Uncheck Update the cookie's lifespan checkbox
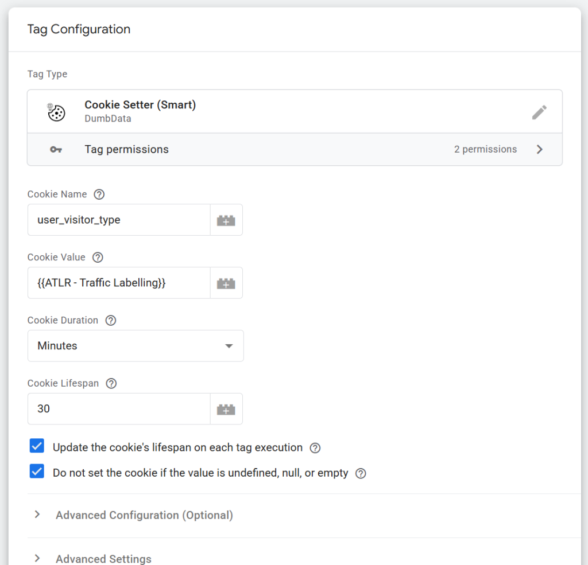This screenshot has width=588, height=565. tap(37, 446)
